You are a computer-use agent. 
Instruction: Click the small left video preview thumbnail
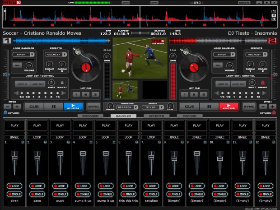[x=125, y=89]
